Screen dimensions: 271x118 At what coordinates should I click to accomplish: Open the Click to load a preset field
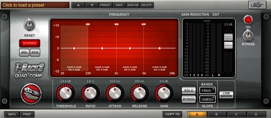(x=35, y=5)
